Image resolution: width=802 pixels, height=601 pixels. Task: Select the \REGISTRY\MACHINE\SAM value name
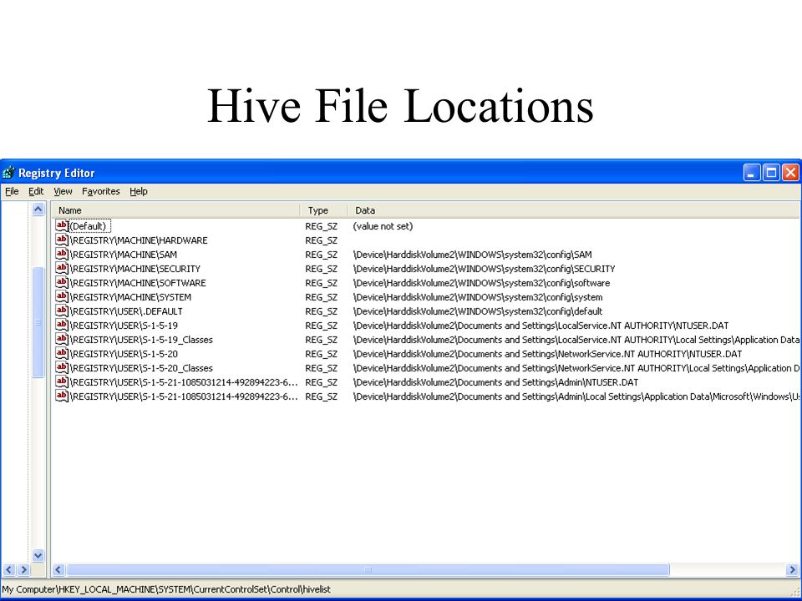click(124, 255)
